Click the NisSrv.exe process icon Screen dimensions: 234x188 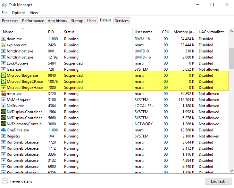3,106
